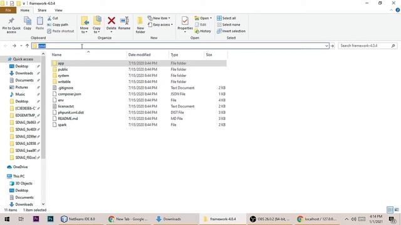Delete the selected item
The width and height of the screenshot is (401, 225).
[112, 24]
